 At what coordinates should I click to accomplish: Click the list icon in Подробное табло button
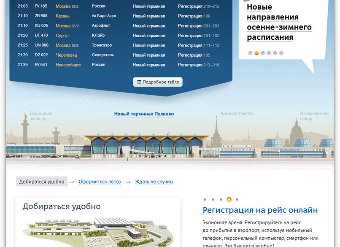coord(139,82)
